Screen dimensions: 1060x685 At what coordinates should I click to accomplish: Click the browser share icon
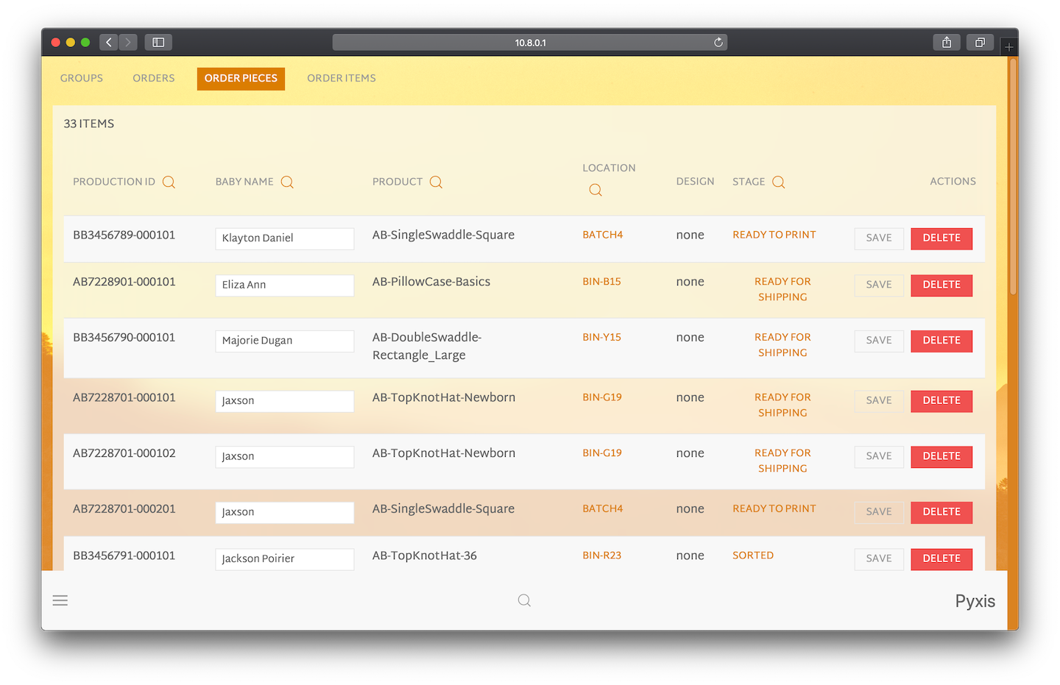[x=947, y=42]
